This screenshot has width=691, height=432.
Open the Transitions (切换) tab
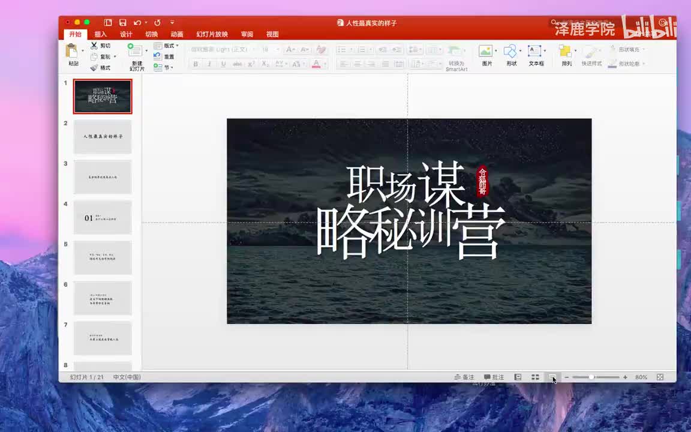[152, 34]
